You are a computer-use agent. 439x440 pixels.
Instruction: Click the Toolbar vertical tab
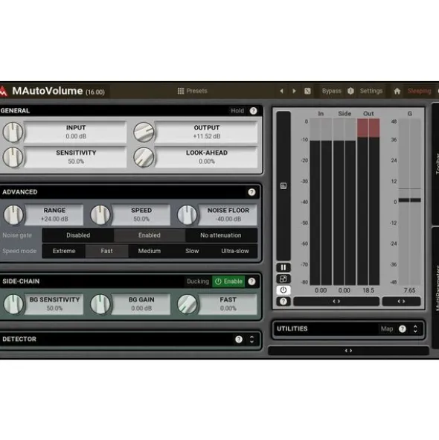pyautogui.click(x=436, y=164)
